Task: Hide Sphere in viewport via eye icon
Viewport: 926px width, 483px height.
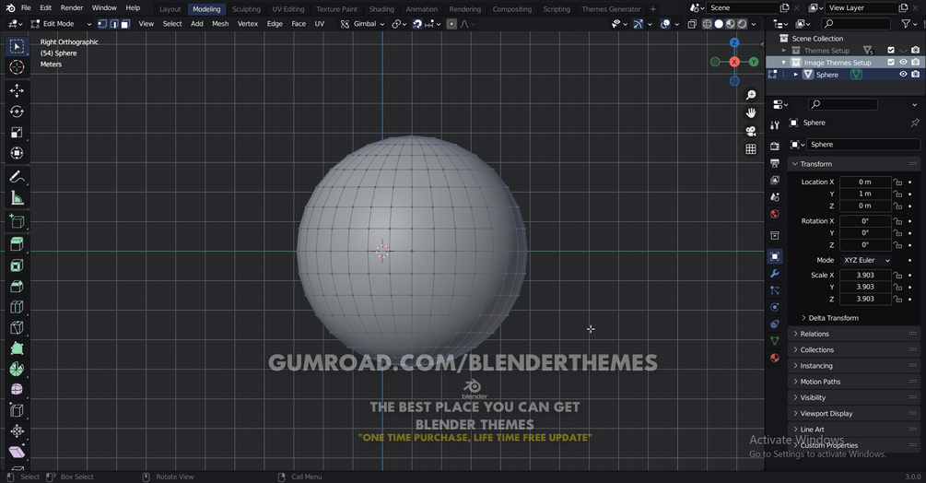Action: tap(903, 75)
